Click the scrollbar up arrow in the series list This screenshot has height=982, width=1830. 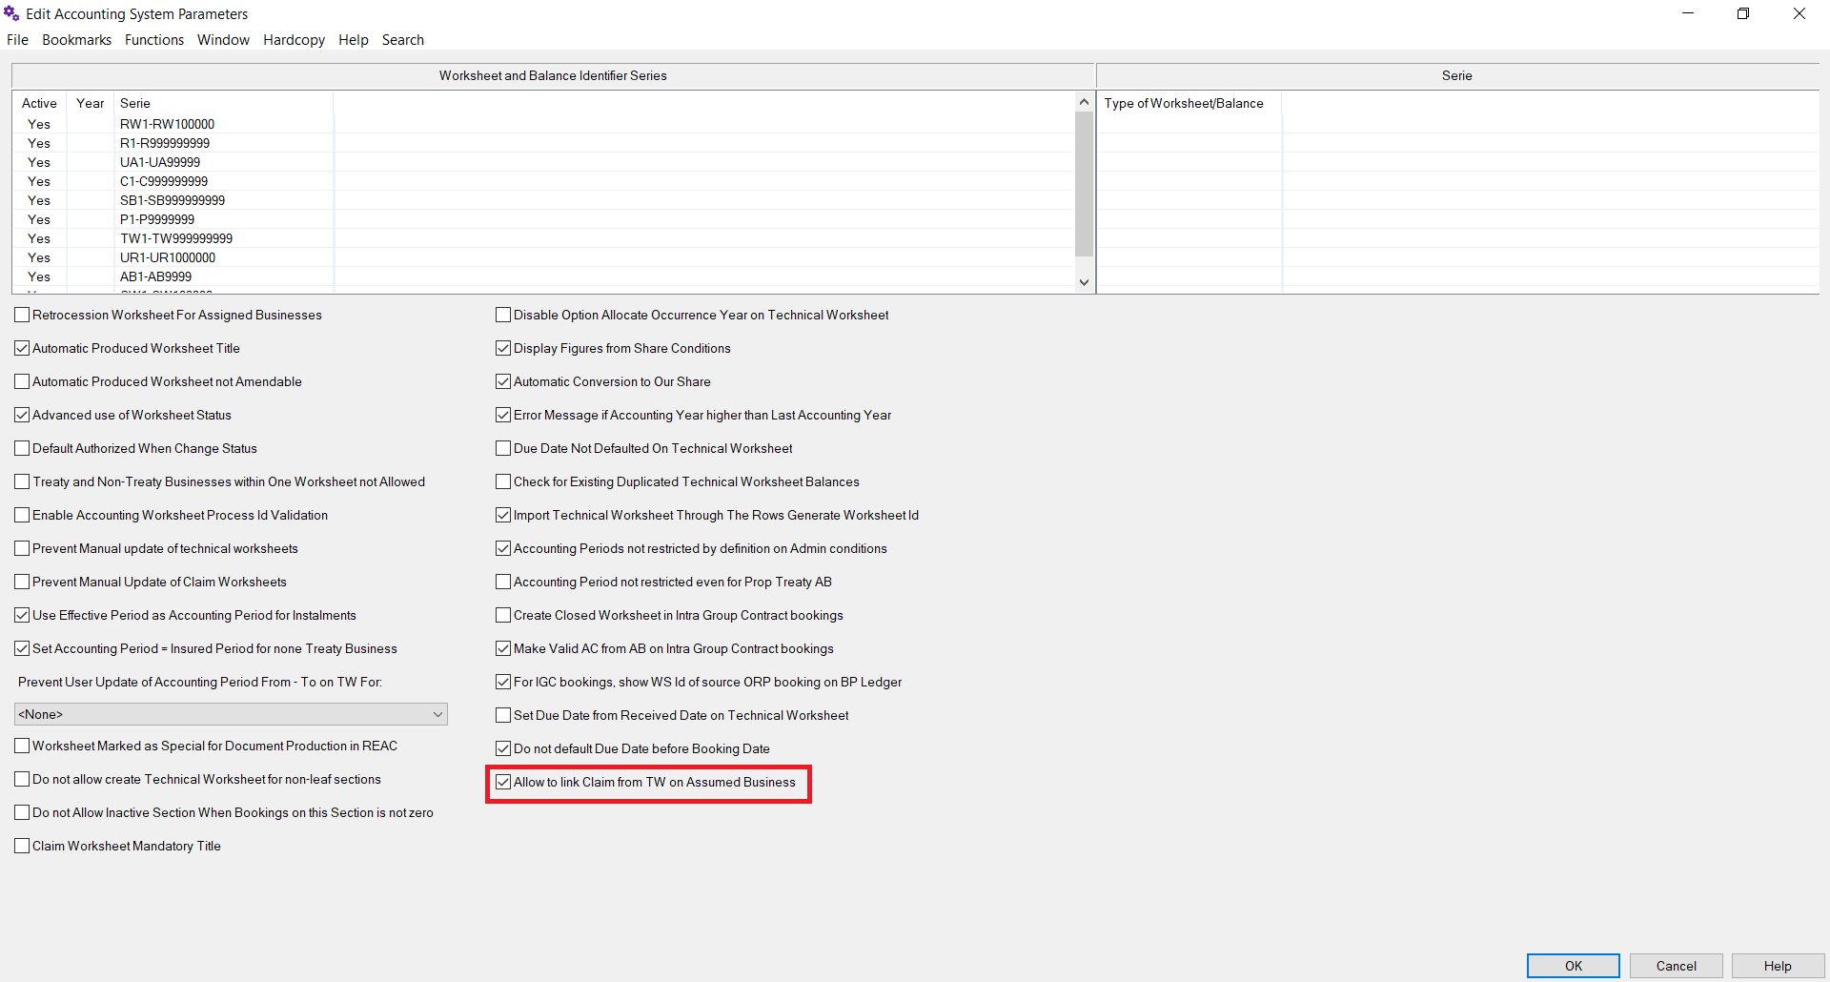pos(1083,100)
